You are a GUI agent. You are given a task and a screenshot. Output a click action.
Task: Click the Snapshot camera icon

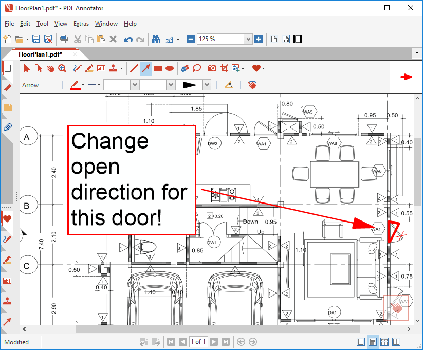pyautogui.click(x=212, y=68)
